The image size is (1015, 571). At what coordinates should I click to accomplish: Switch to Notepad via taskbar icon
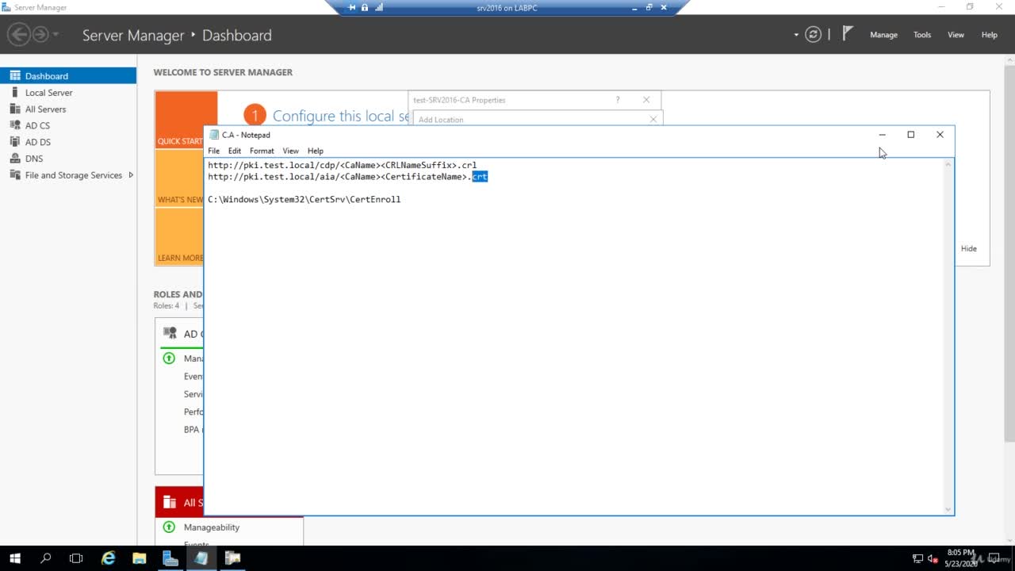coord(201,558)
